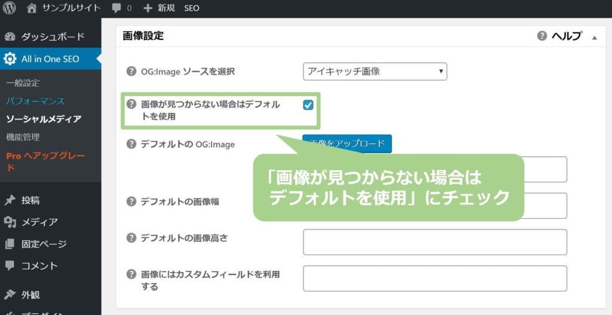Screen dimensions: 612x315
Task: Open 外観 menu item
Action: tap(30, 295)
